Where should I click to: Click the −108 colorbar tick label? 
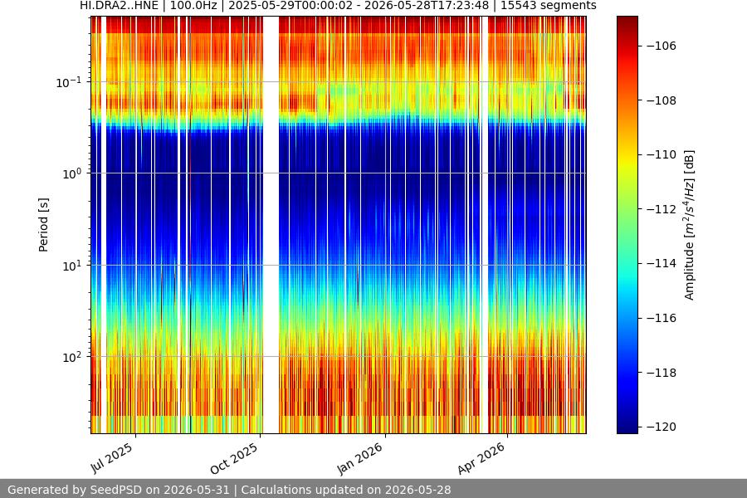(x=662, y=100)
